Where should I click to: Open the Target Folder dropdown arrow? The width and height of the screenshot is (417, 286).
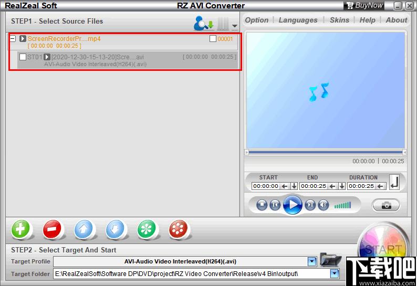335,273
